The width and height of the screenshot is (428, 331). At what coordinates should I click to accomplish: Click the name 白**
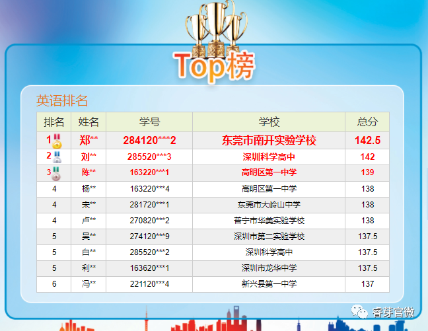(89, 252)
